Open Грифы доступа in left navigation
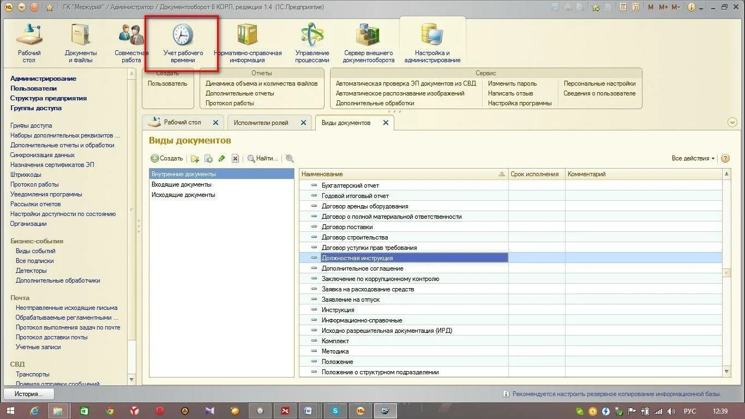The image size is (745, 419). 31,125
